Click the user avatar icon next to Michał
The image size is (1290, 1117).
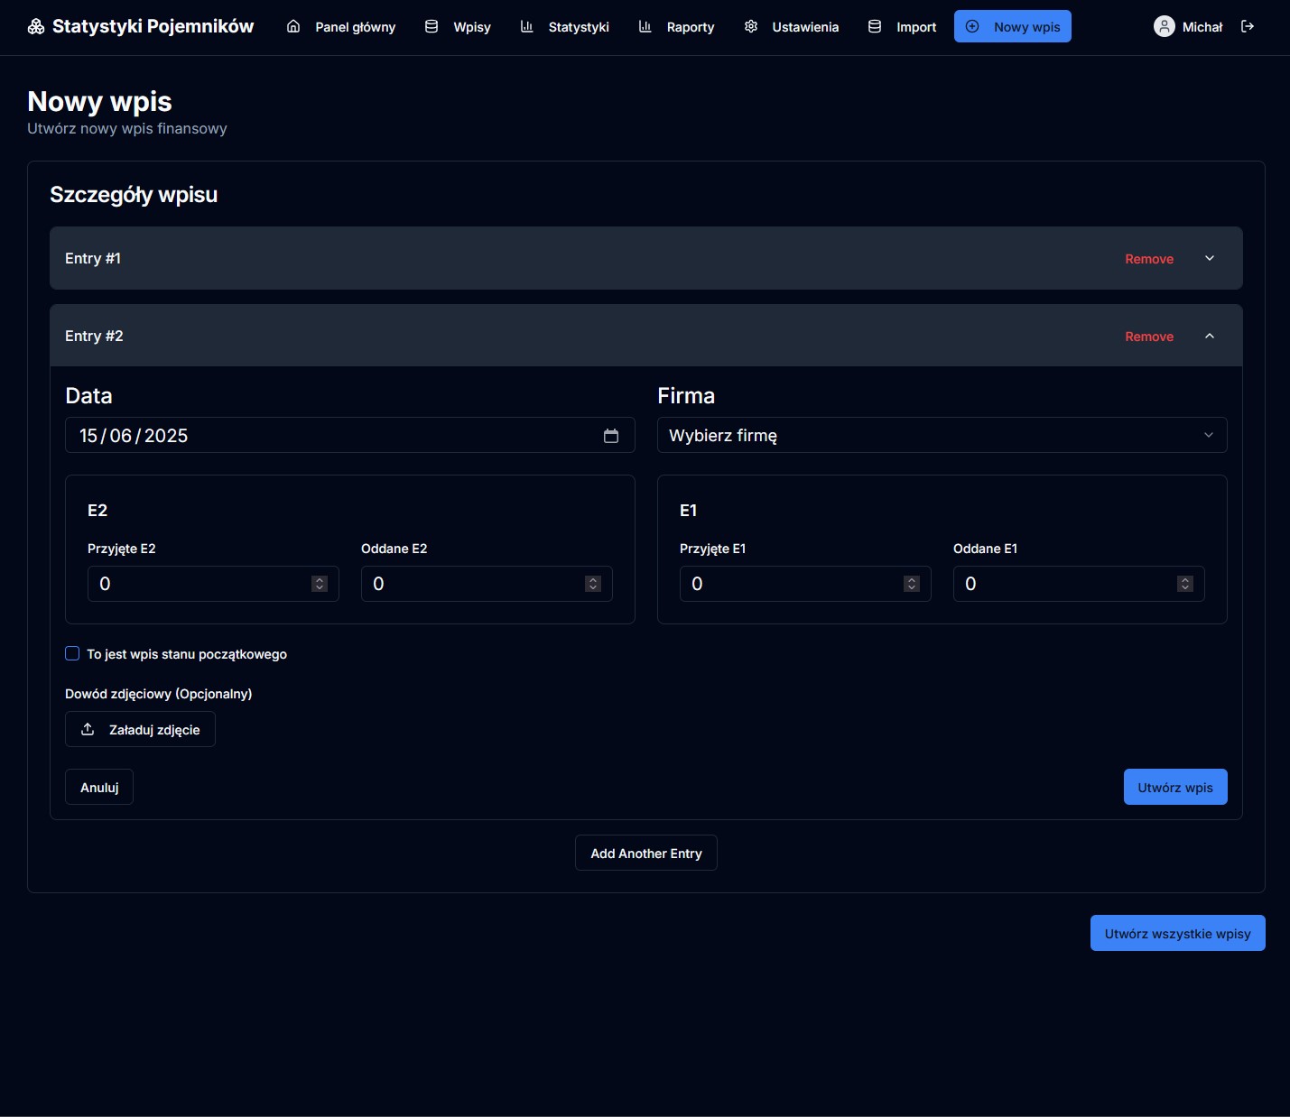pyautogui.click(x=1164, y=26)
